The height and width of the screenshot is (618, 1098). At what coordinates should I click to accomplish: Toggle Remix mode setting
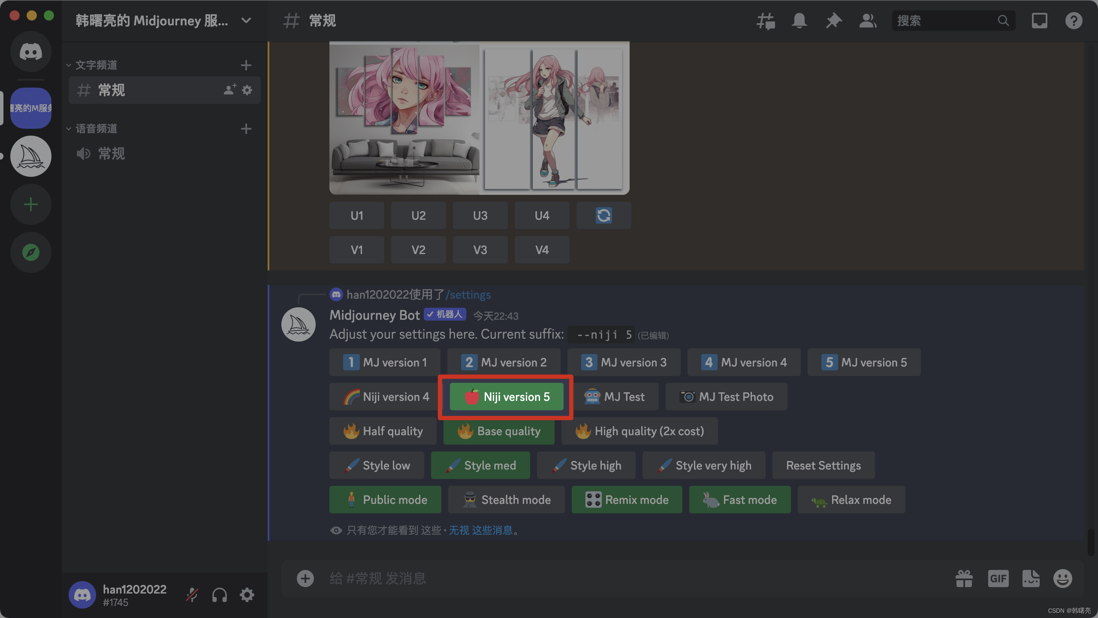pos(627,500)
